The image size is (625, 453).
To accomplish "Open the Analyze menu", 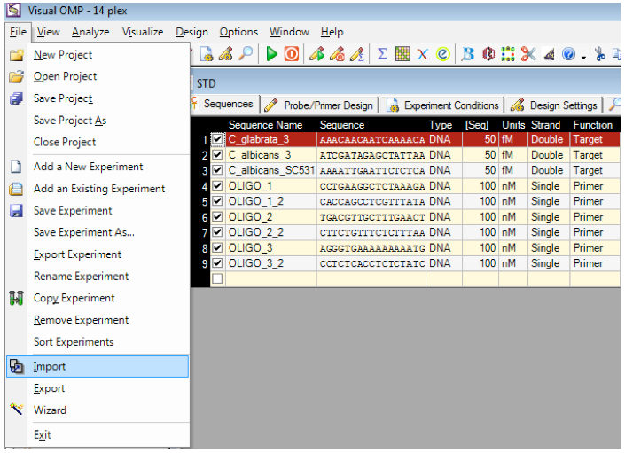I will tap(90, 32).
